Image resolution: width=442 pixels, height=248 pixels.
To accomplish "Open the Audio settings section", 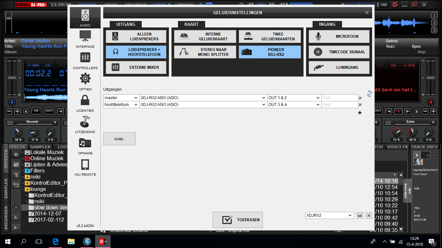I will pos(85,18).
